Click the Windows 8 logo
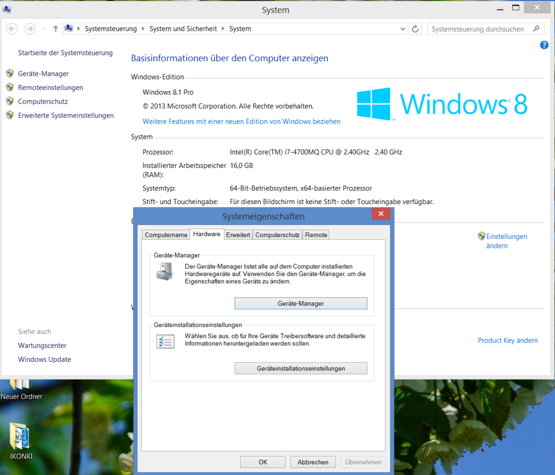The height and width of the screenshot is (475, 555). tap(442, 104)
